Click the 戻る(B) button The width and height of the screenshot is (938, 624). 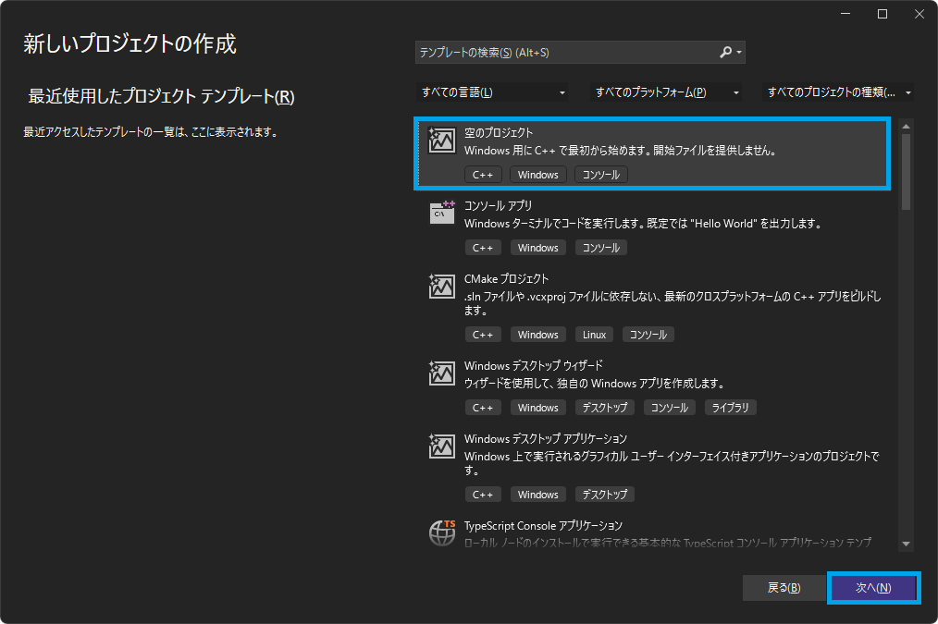[784, 588]
